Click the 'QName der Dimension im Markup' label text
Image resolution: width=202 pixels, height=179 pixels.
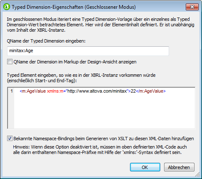(x=75, y=62)
